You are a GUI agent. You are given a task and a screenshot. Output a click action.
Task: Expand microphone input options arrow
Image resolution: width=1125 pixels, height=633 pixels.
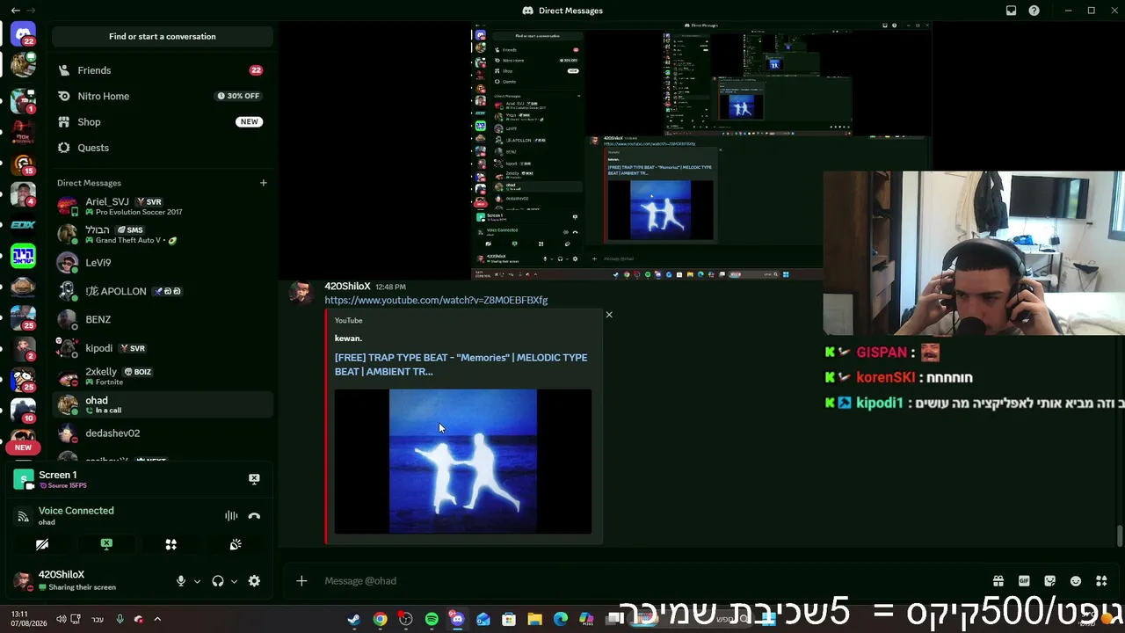click(x=197, y=581)
